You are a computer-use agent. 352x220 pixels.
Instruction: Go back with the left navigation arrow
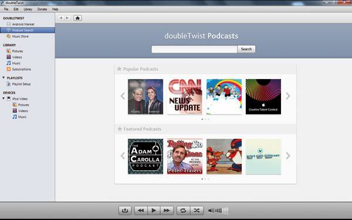[x=60, y=18]
